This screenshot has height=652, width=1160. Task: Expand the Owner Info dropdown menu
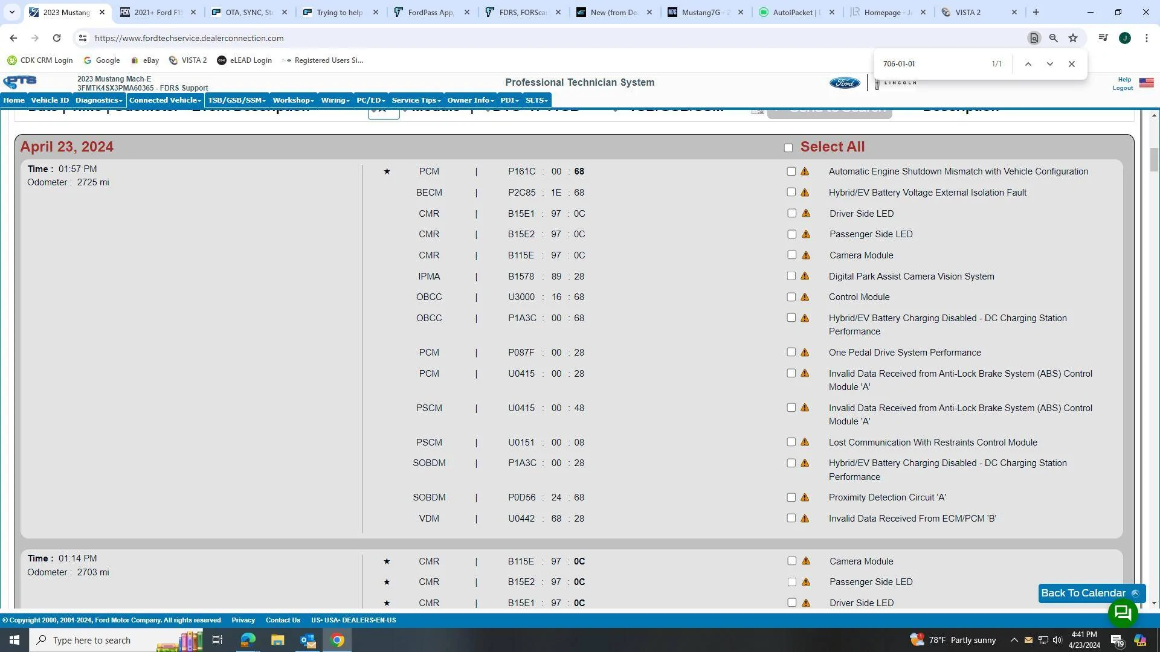click(471, 100)
